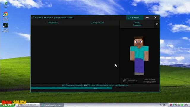Click the Steve skin preview

pos(139,56)
